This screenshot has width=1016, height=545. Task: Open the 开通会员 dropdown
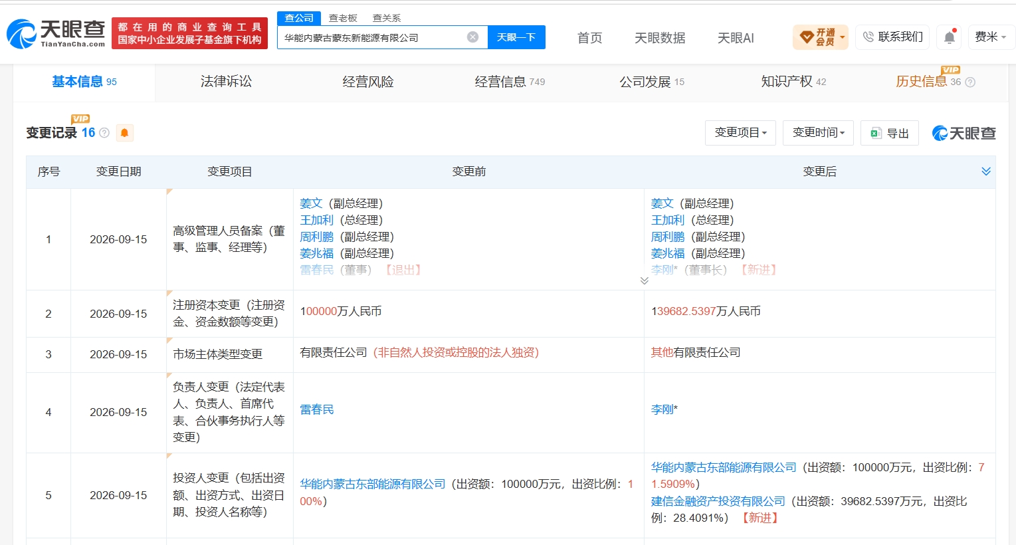[x=821, y=37]
